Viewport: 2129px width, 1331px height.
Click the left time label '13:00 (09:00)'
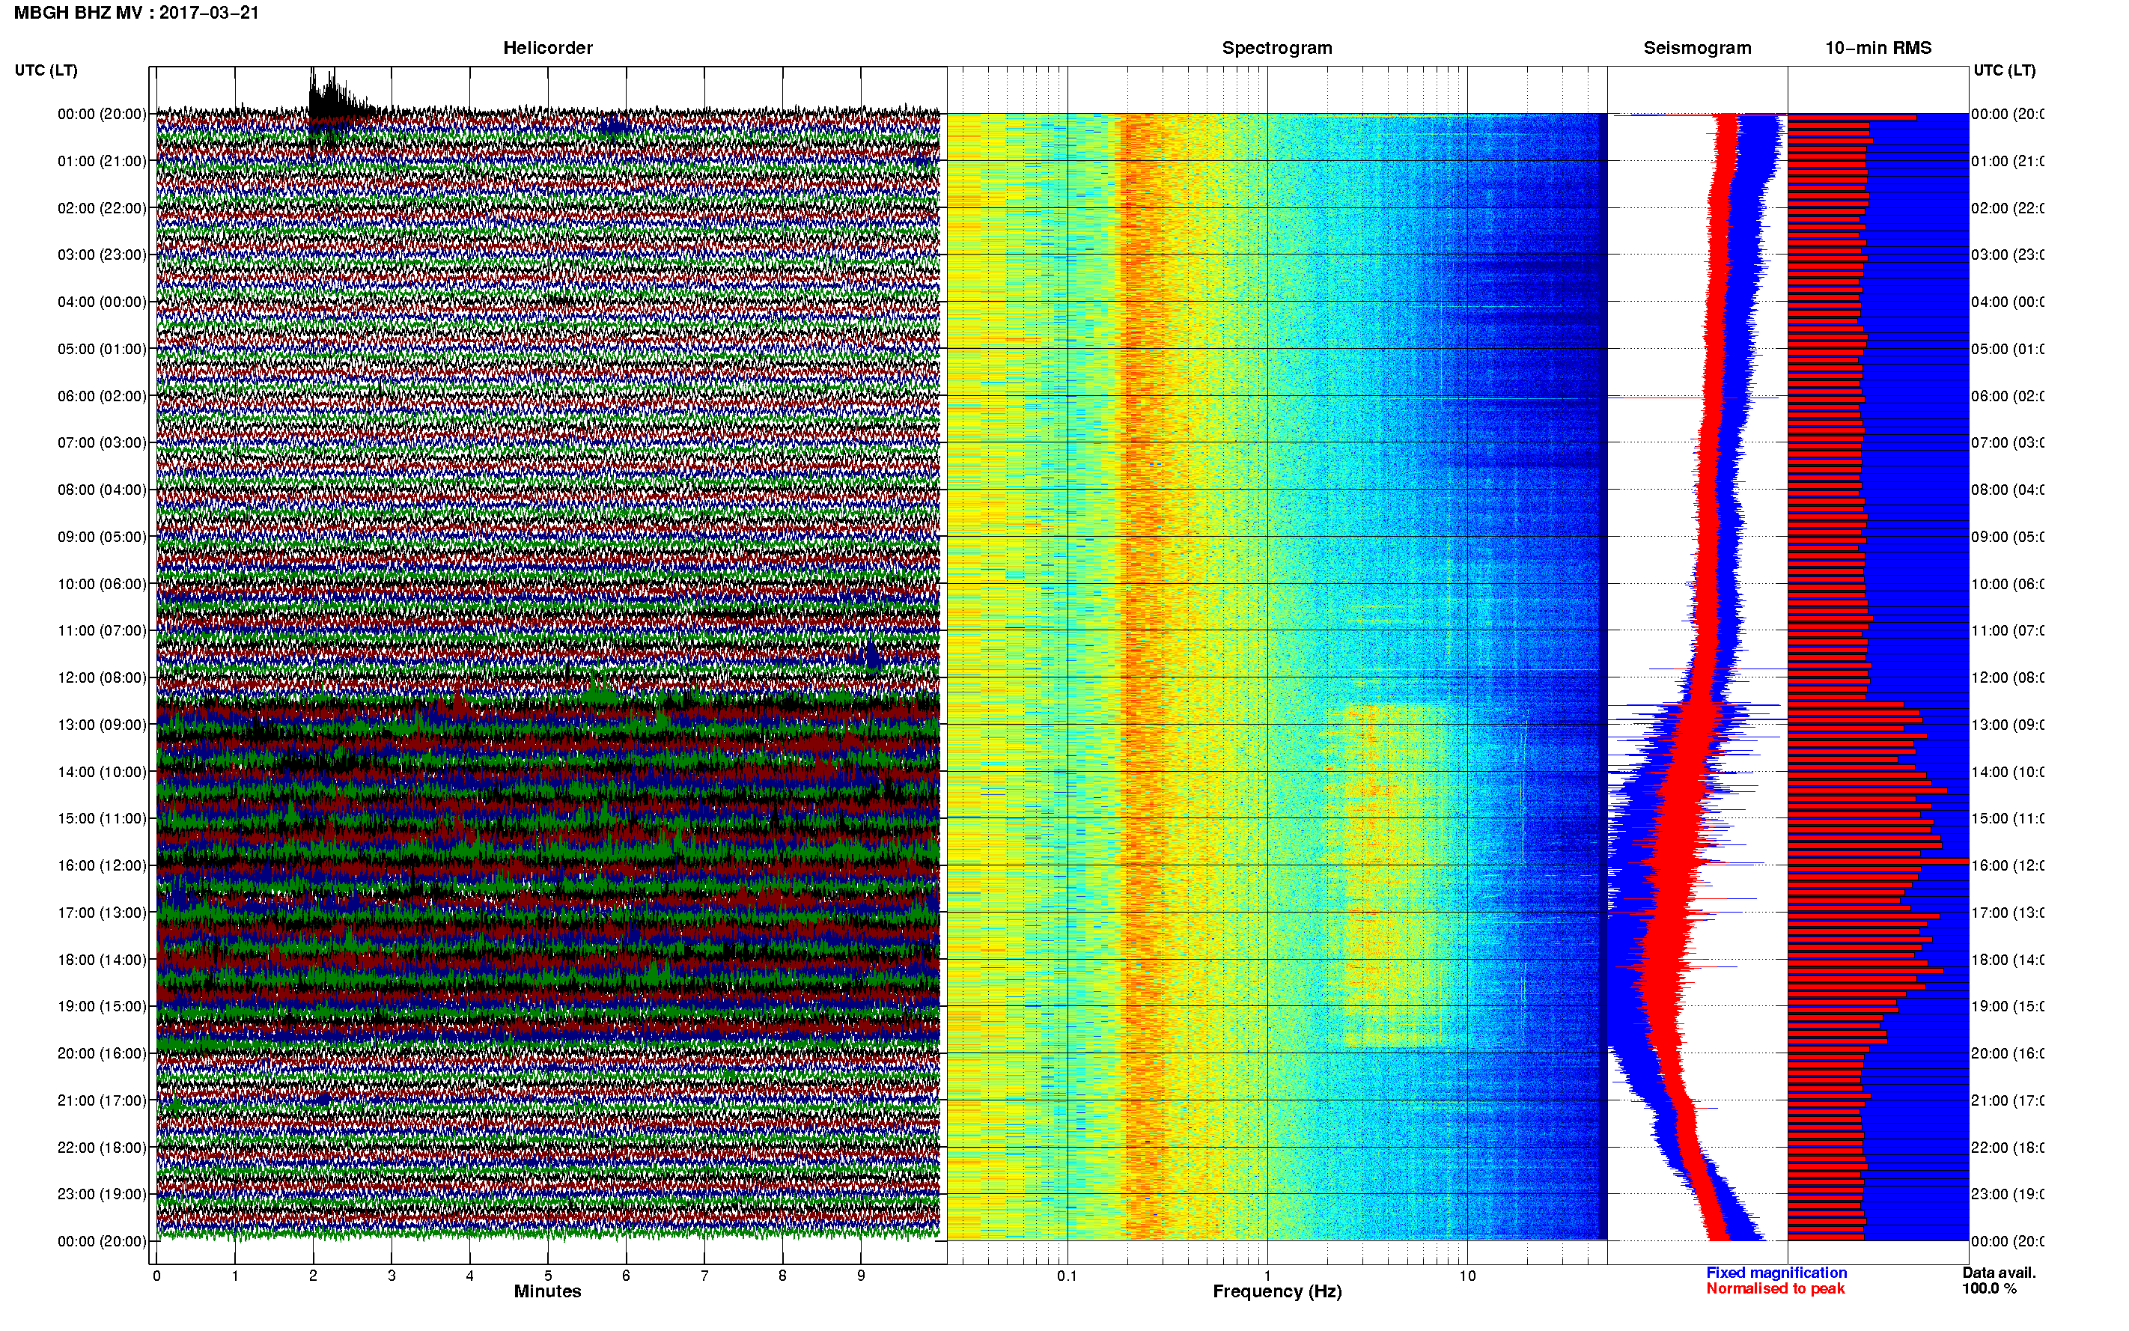(x=102, y=725)
